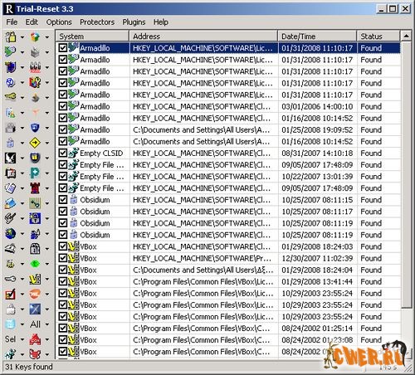415x375 pixels.
Task: Uncheck the Empty File 10/22/2007 13:01:39 checkbox
Action: (63, 176)
